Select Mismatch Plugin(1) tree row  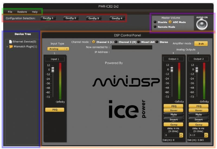tap(23, 46)
